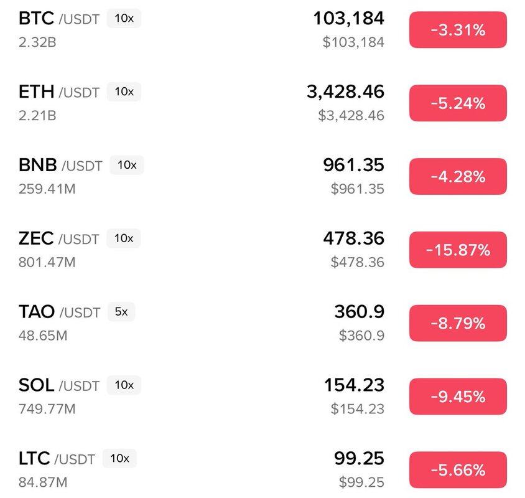Select the BNB/USDT pair row

[60, 166]
